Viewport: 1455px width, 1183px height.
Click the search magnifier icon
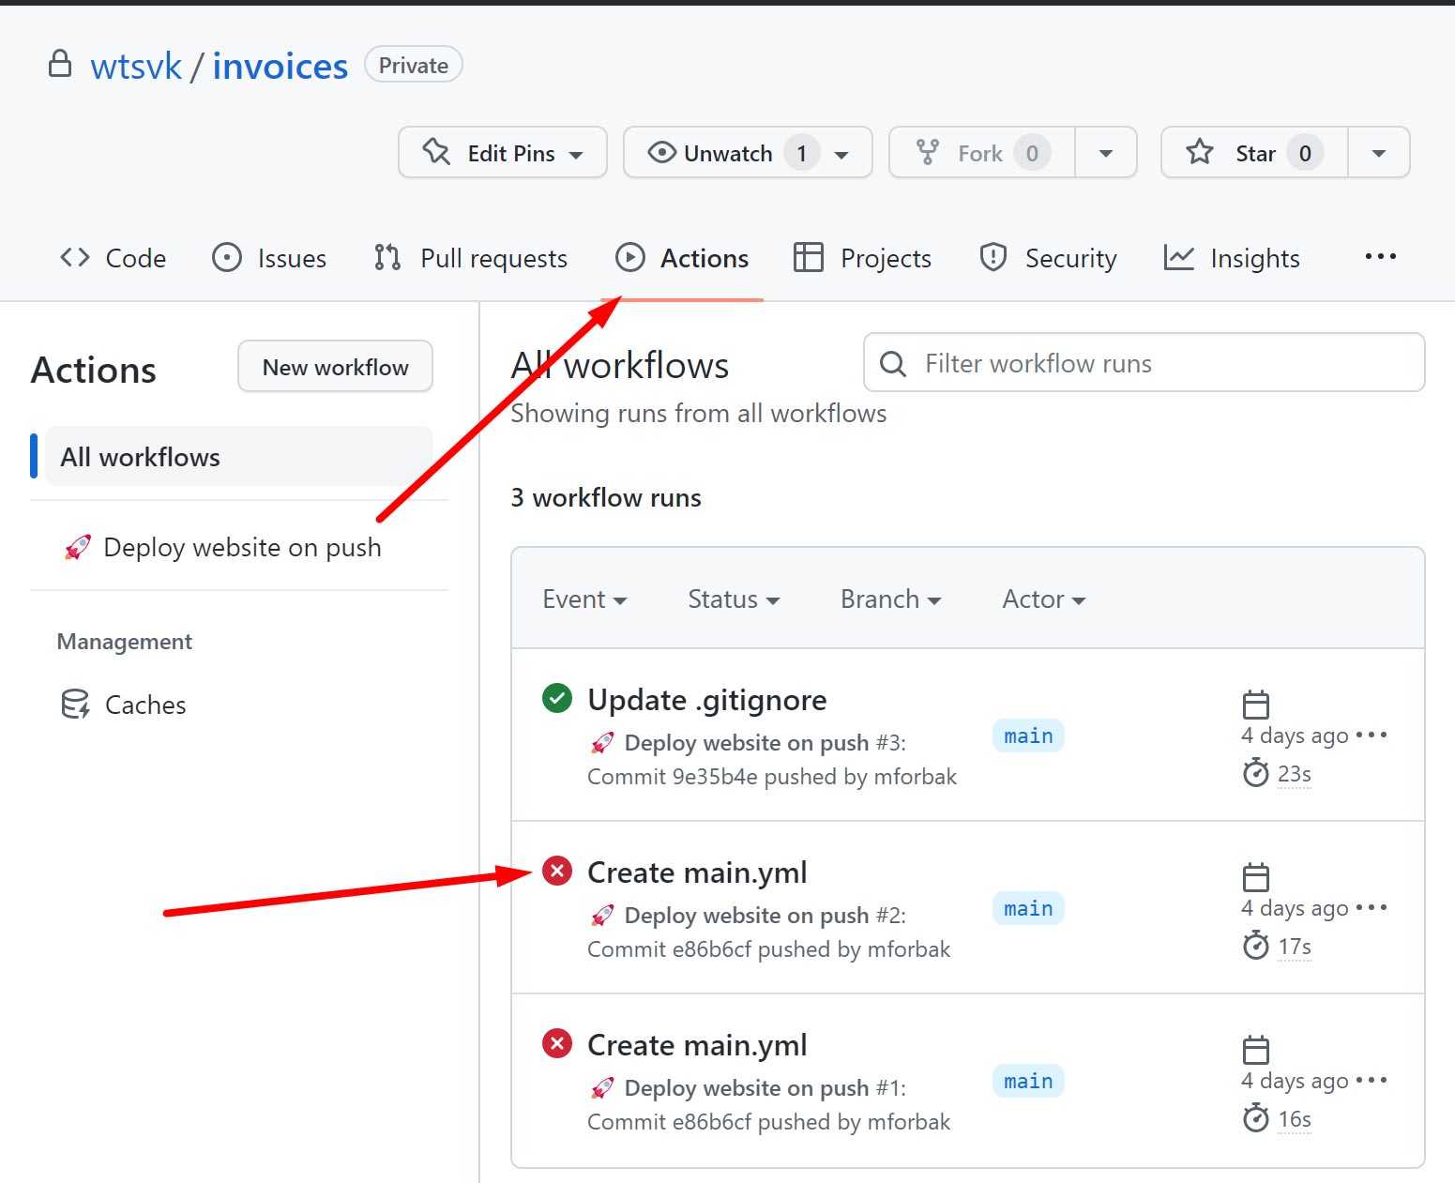[x=893, y=364]
